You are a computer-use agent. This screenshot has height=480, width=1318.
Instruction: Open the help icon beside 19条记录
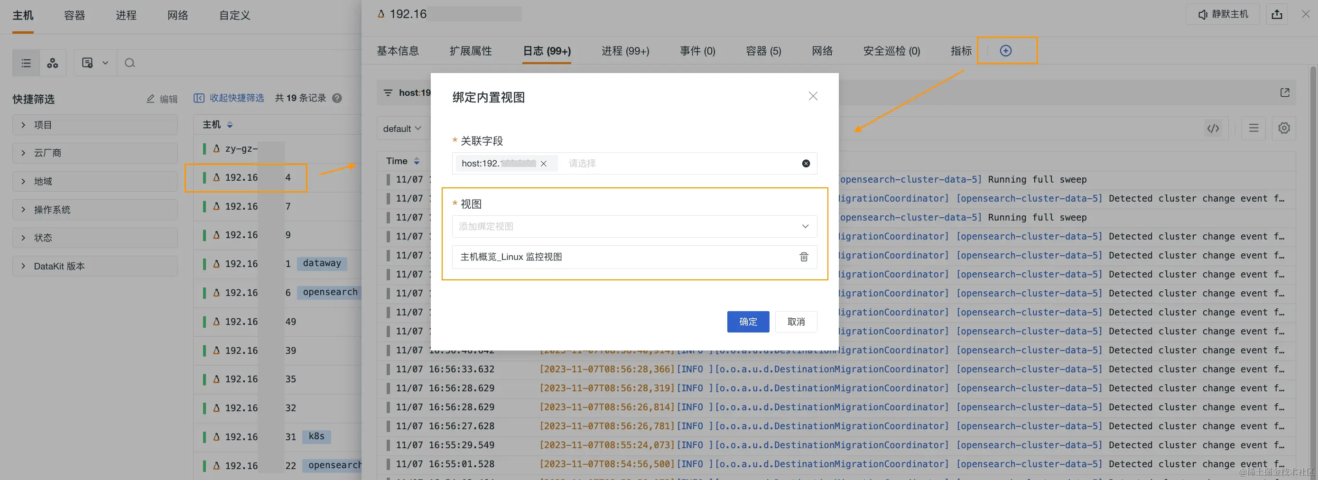pos(337,98)
